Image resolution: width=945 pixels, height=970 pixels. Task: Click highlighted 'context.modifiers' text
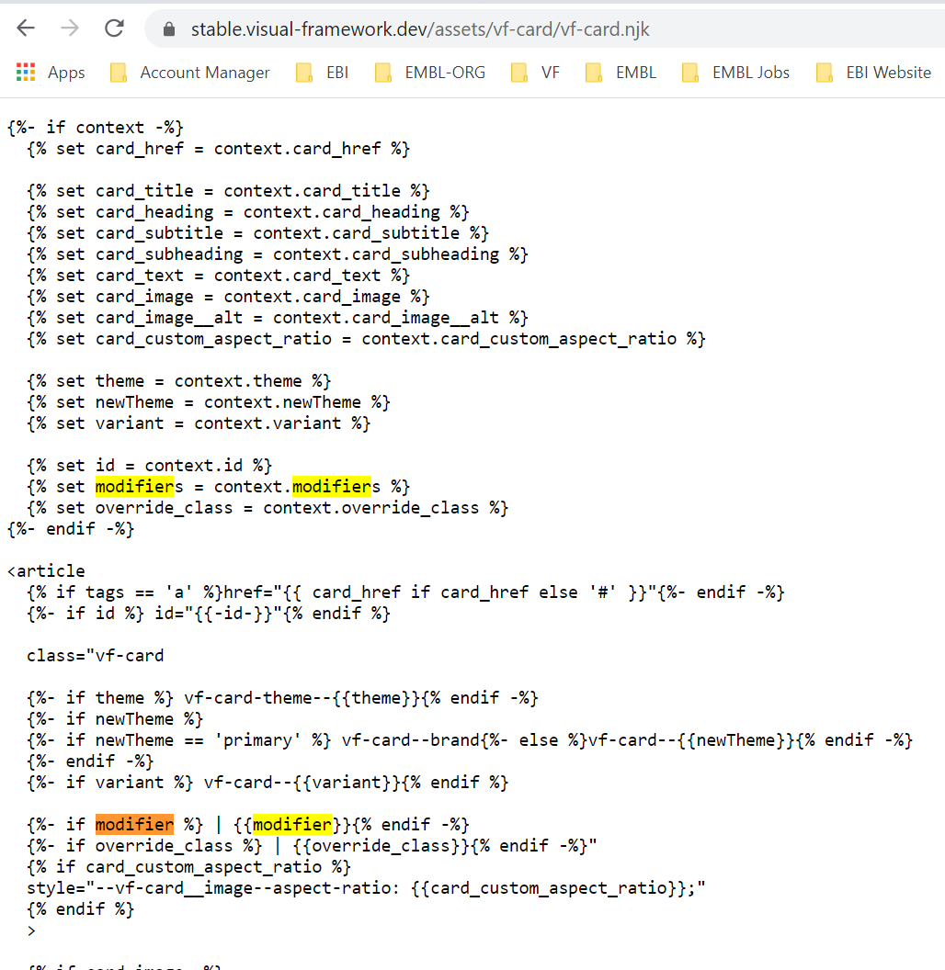[x=297, y=487]
